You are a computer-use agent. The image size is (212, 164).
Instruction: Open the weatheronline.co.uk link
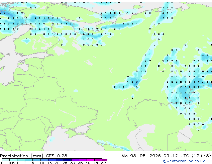coord(184,161)
